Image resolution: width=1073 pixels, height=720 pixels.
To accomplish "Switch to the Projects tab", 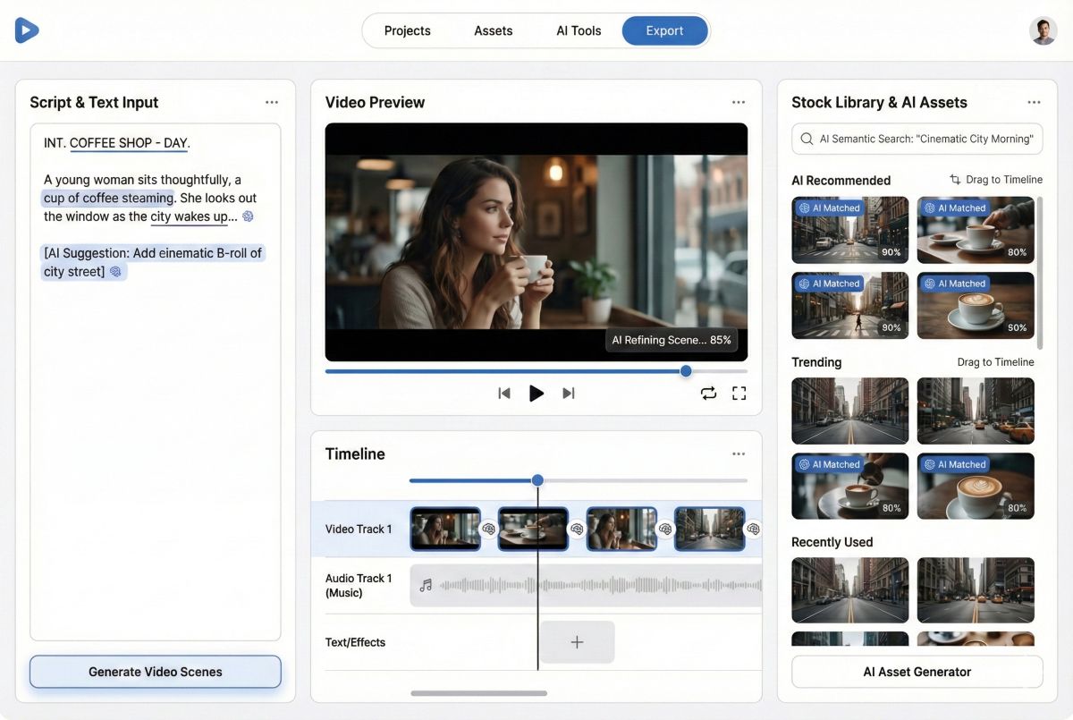I will point(407,30).
